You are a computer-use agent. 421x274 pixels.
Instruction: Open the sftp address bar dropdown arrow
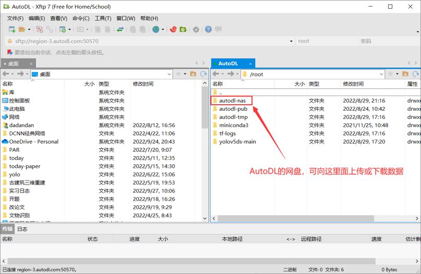(291, 41)
